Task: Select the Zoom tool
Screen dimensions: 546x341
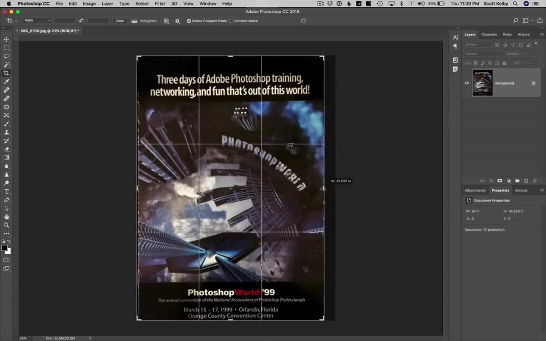Action: pos(6,225)
